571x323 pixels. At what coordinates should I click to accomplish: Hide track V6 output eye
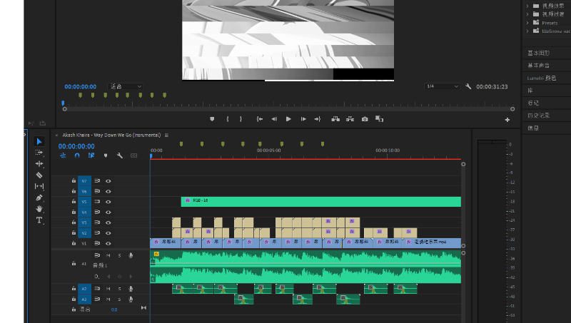tap(108, 191)
